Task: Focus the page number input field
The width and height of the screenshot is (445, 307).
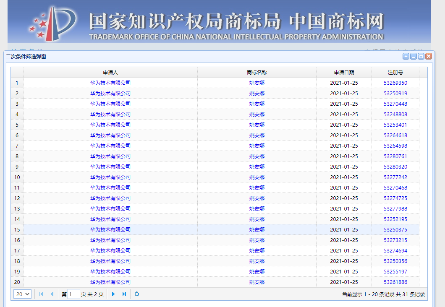Action: pyautogui.click(x=74, y=294)
